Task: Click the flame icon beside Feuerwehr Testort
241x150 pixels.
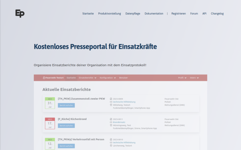Action: click(x=44, y=78)
